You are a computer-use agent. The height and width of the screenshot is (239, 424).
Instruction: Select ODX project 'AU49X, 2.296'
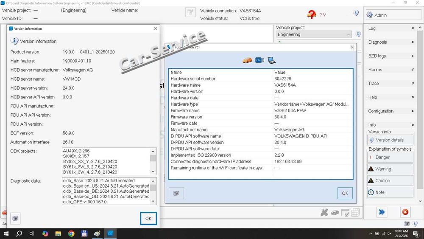point(76,151)
